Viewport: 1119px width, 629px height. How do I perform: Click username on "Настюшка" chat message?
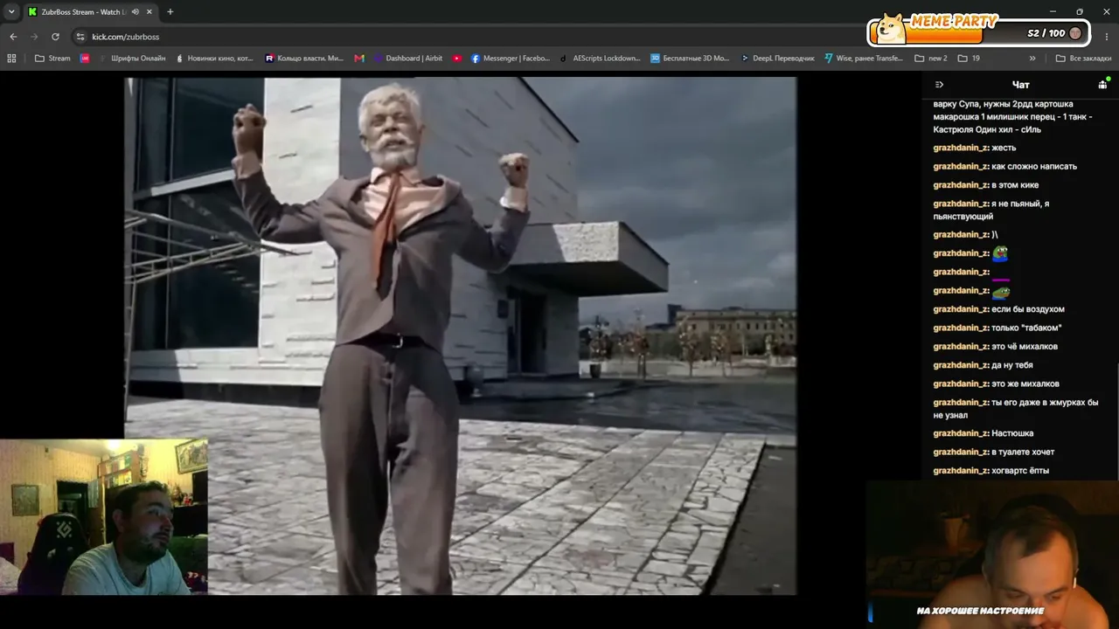[x=960, y=433]
